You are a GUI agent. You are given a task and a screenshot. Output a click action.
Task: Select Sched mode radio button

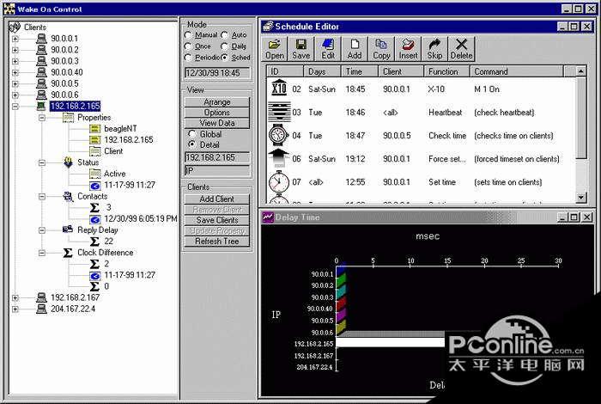(225, 58)
